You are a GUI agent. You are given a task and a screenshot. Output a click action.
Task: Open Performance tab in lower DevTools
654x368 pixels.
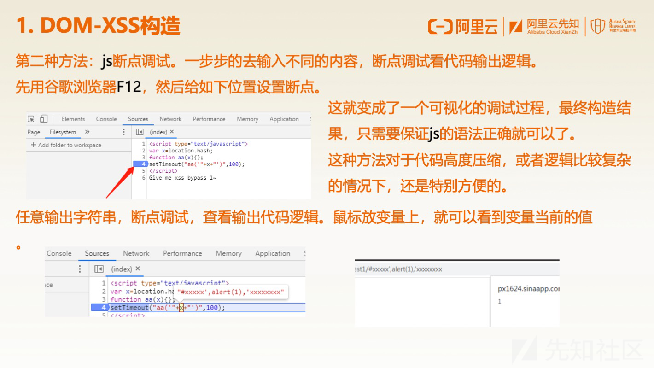coord(182,253)
